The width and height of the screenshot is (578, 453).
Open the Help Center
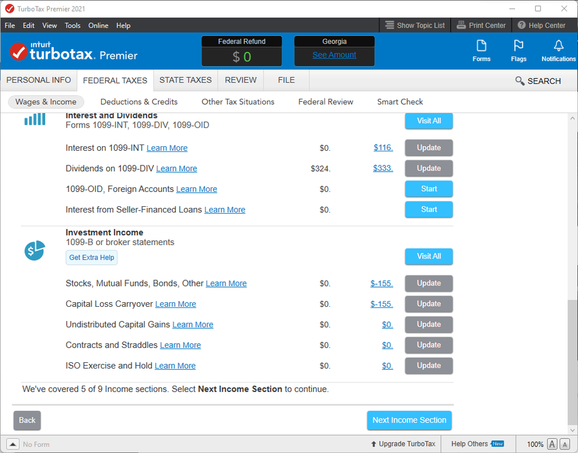(541, 25)
